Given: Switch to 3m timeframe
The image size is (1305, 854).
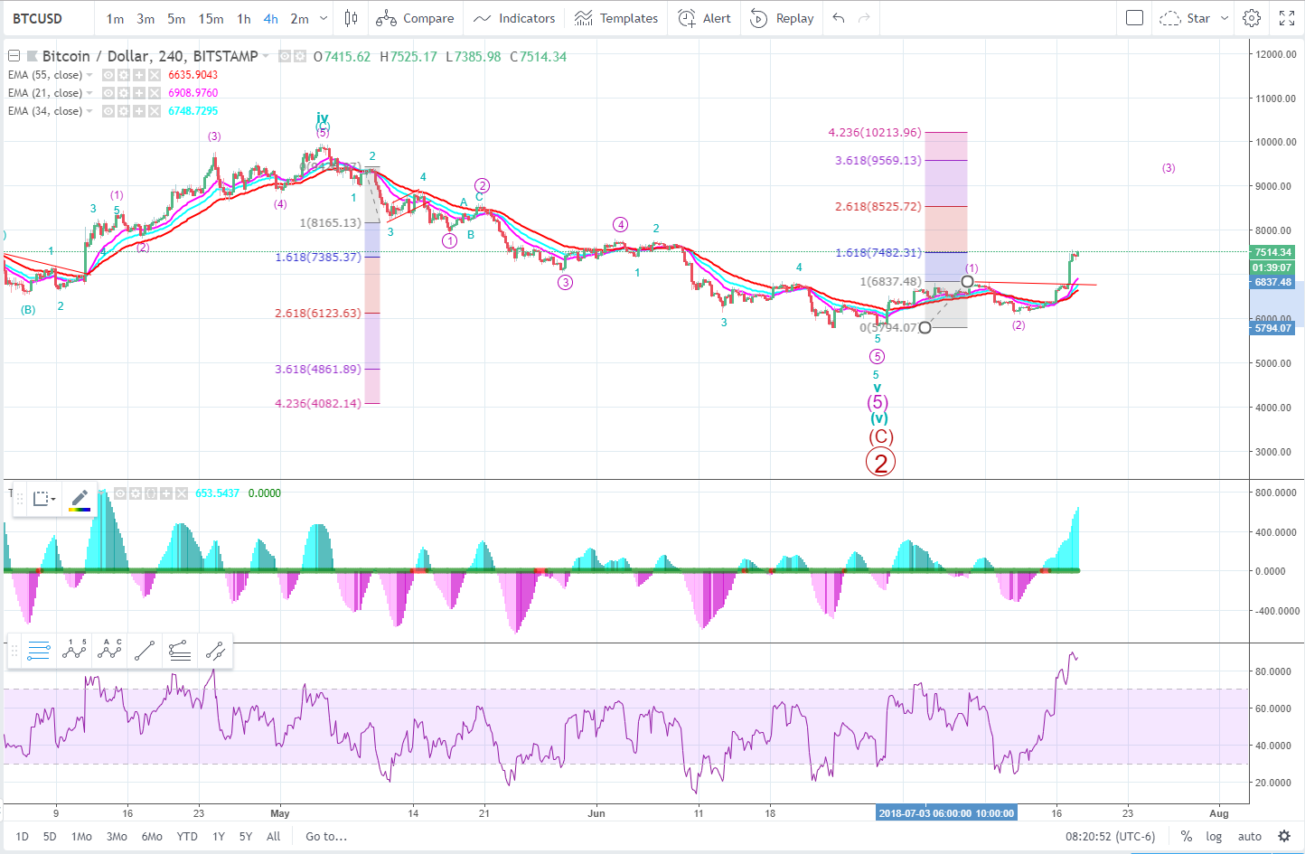Looking at the screenshot, I should 146,18.
